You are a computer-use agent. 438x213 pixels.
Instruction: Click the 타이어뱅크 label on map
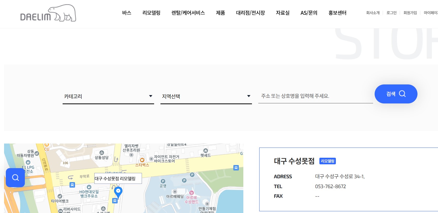(x=60, y=201)
